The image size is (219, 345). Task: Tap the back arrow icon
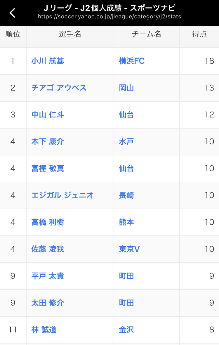(13, 13)
